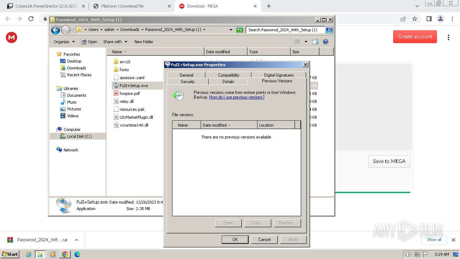
Task: Click the Chrome share page icon
Action: 403,19
